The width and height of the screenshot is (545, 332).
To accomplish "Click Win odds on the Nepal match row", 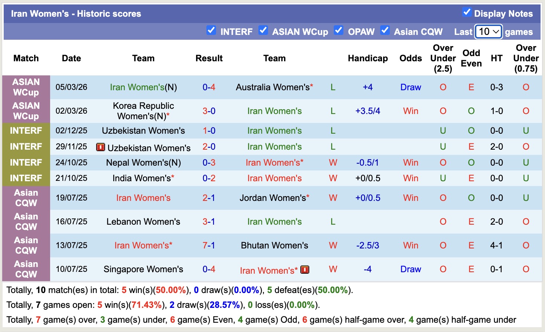I will pyautogui.click(x=411, y=162).
